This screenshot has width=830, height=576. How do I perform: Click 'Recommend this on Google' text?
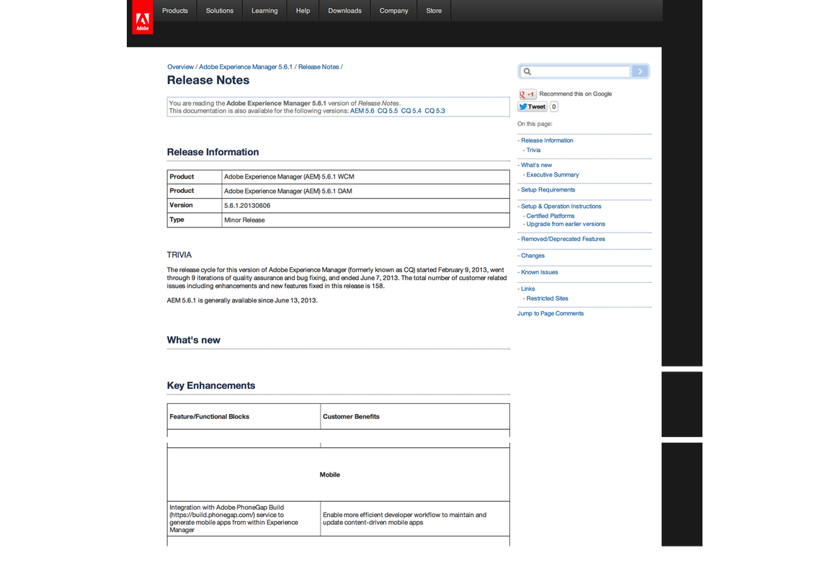tap(576, 94)
